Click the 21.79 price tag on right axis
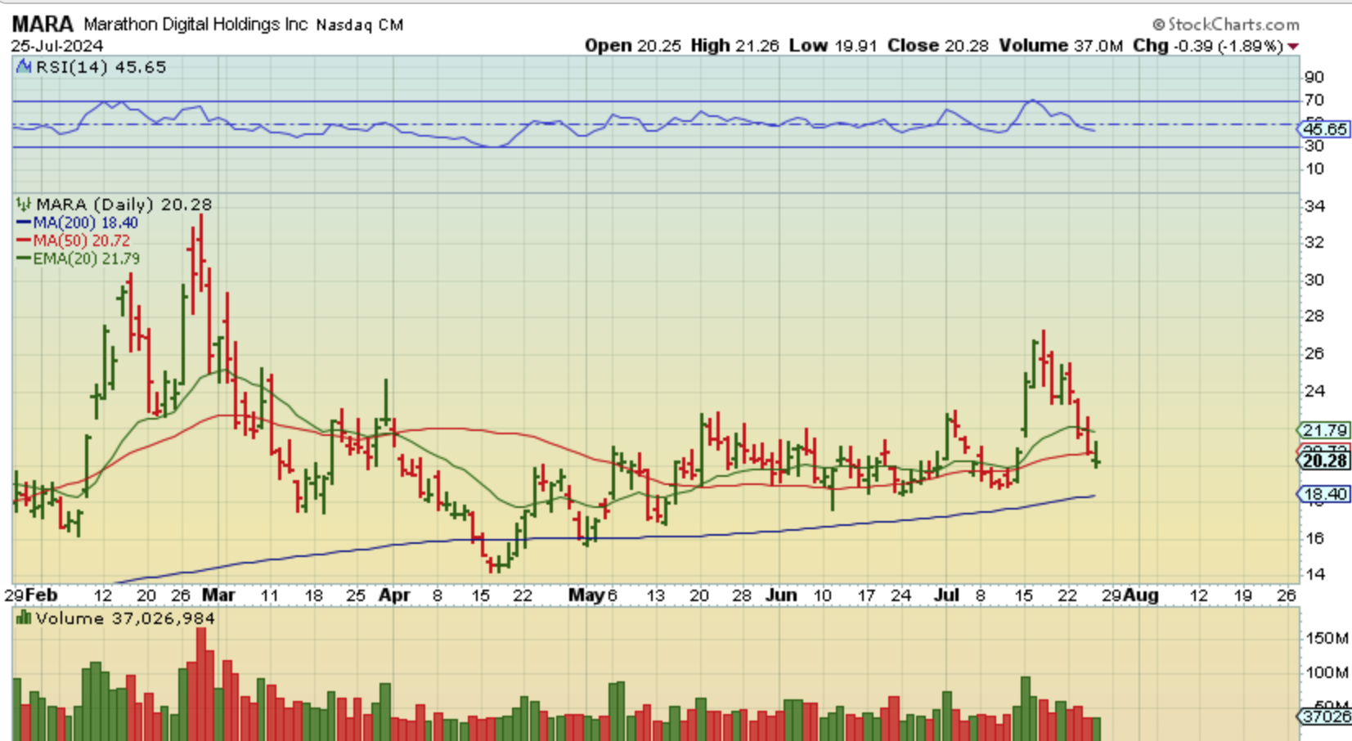Viewport: 1352px width, 741px height. click(x=1324, y=430)
